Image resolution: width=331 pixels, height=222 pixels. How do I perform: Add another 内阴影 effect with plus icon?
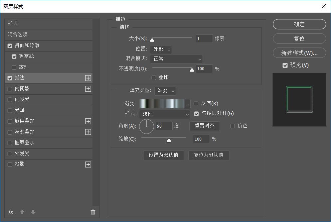click(x=88, y=89)
